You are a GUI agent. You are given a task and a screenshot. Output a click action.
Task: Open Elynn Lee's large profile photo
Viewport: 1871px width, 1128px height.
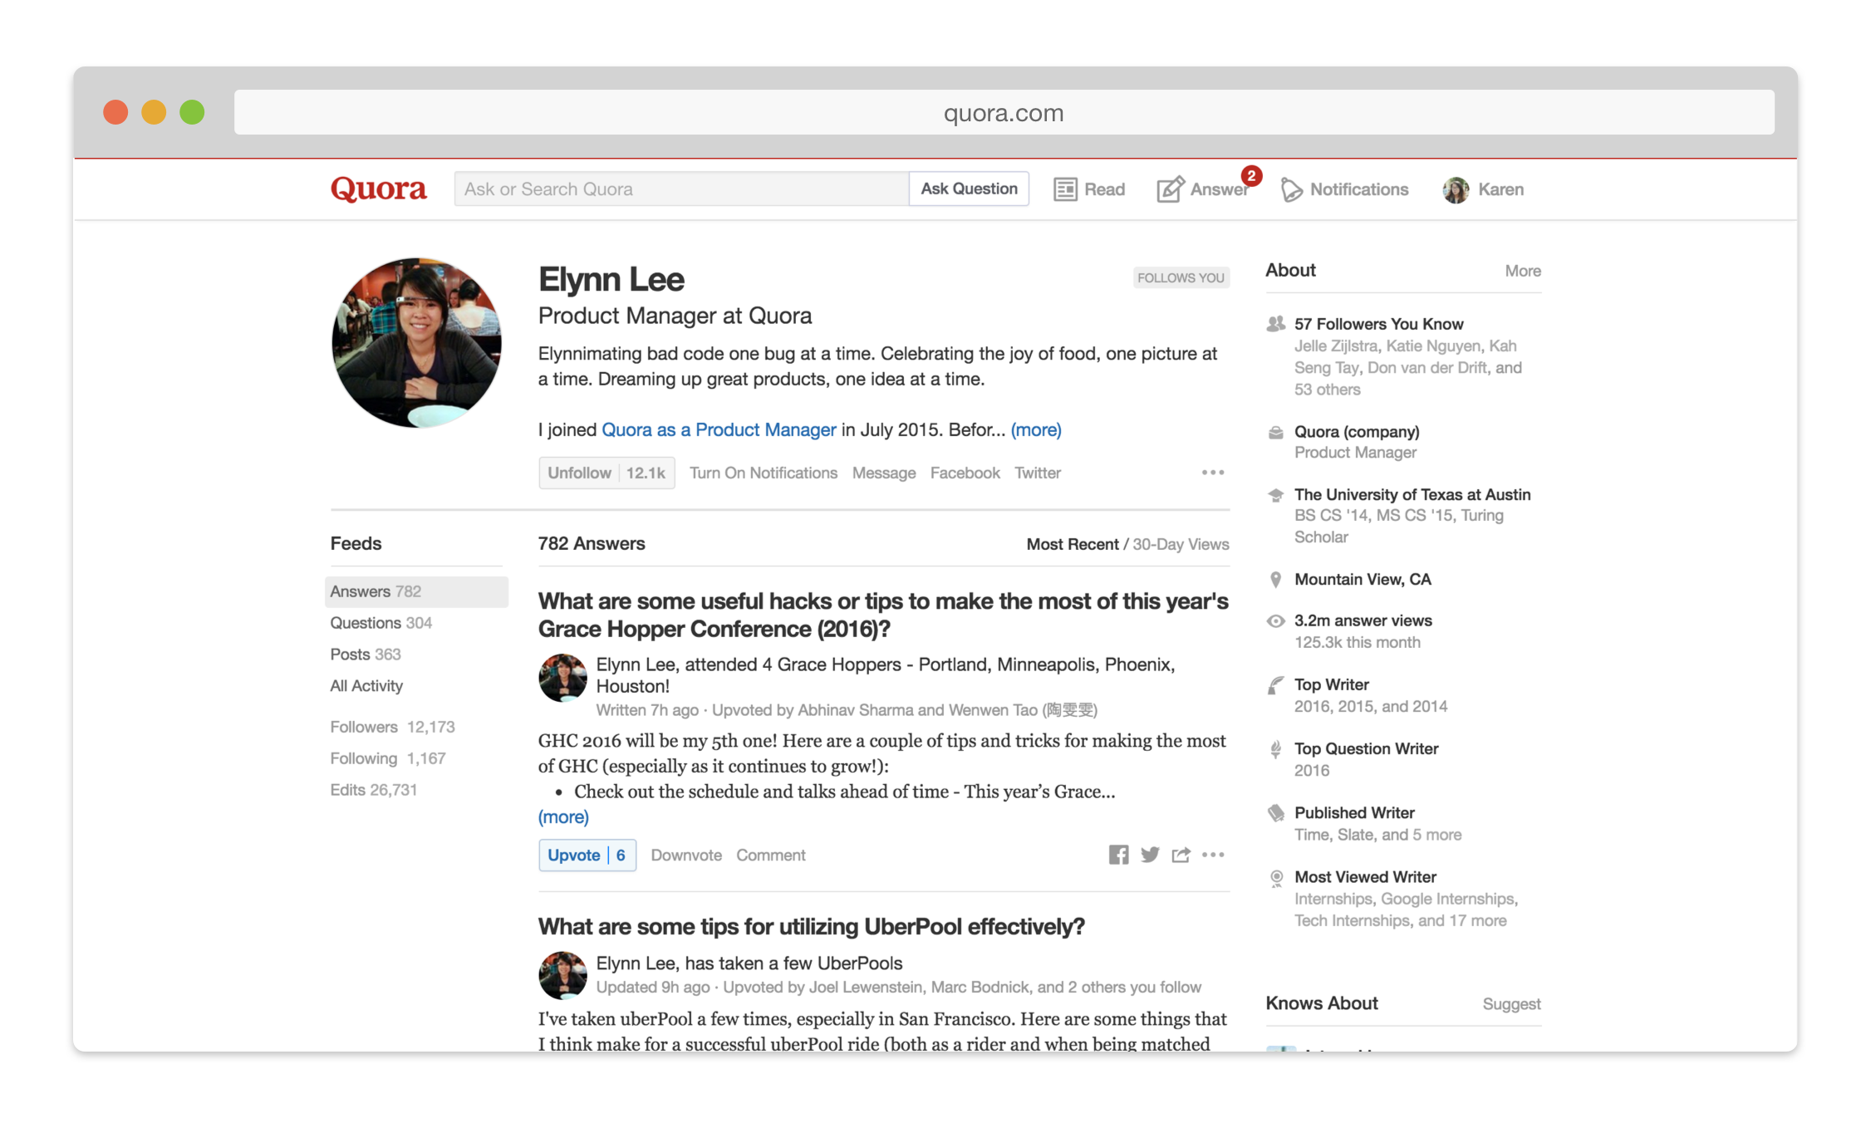tap(416, 342)
